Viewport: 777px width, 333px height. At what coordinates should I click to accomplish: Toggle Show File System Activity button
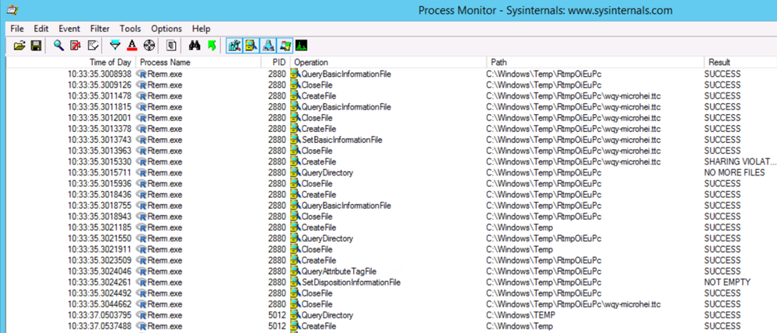pos(251,46)
